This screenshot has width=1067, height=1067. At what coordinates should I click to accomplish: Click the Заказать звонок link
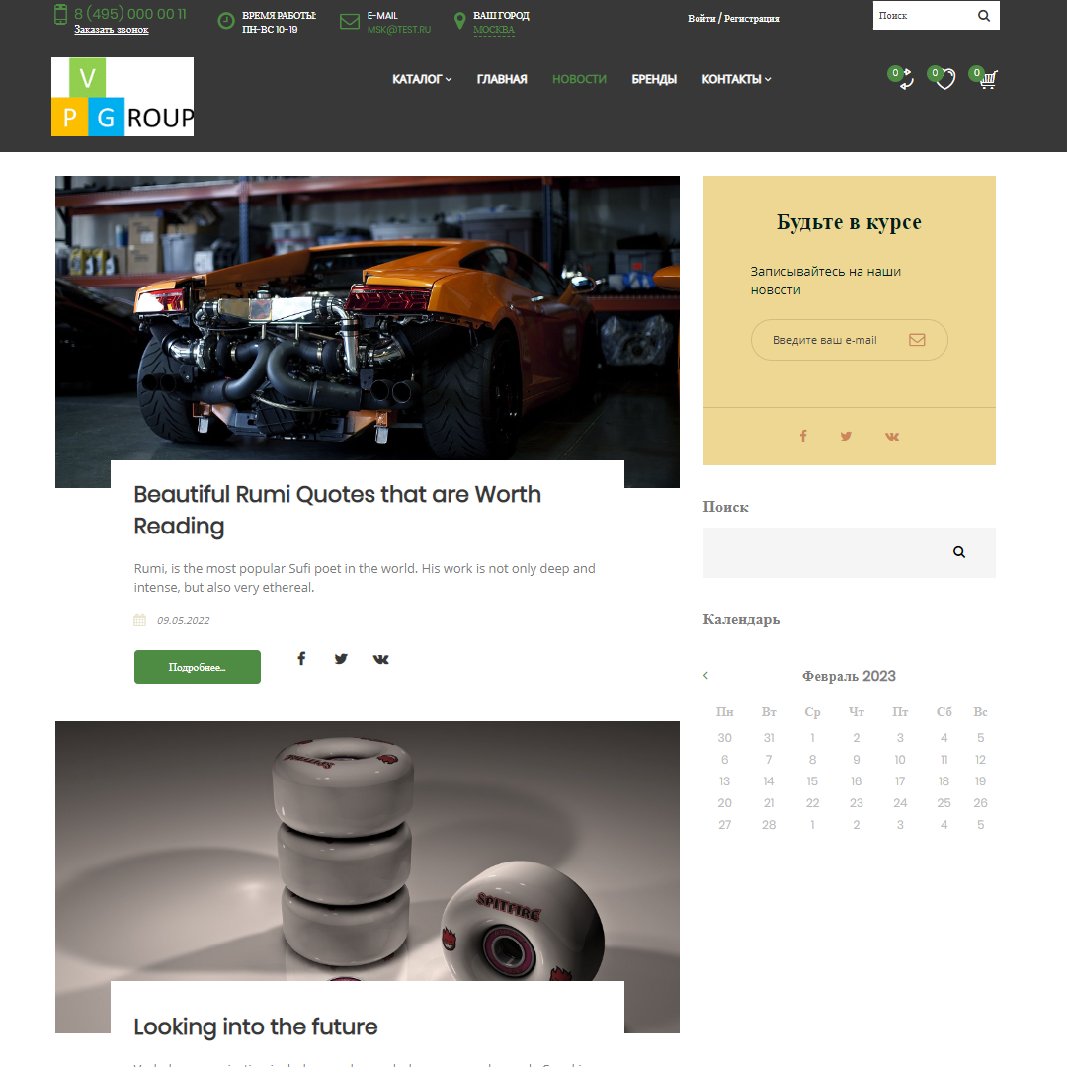tap(111, 30)
